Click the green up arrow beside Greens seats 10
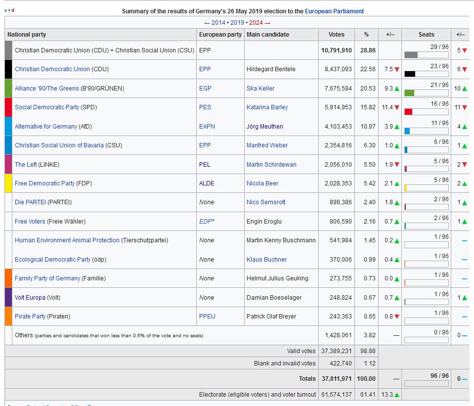The height and width of the screenshot is (406, 474). tap(465, 89)
